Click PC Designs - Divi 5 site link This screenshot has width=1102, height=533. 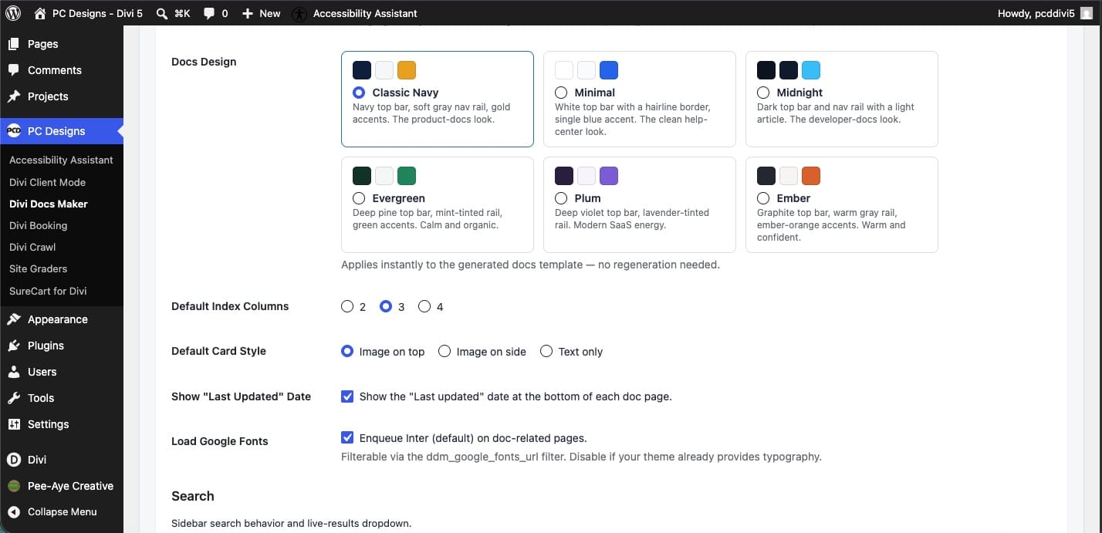pos(97,13)
